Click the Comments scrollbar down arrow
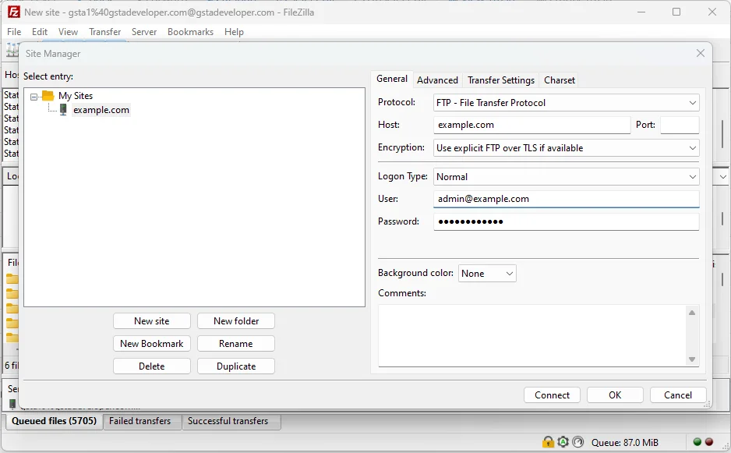This screenshot has width=731, height=453. point(692,359)
